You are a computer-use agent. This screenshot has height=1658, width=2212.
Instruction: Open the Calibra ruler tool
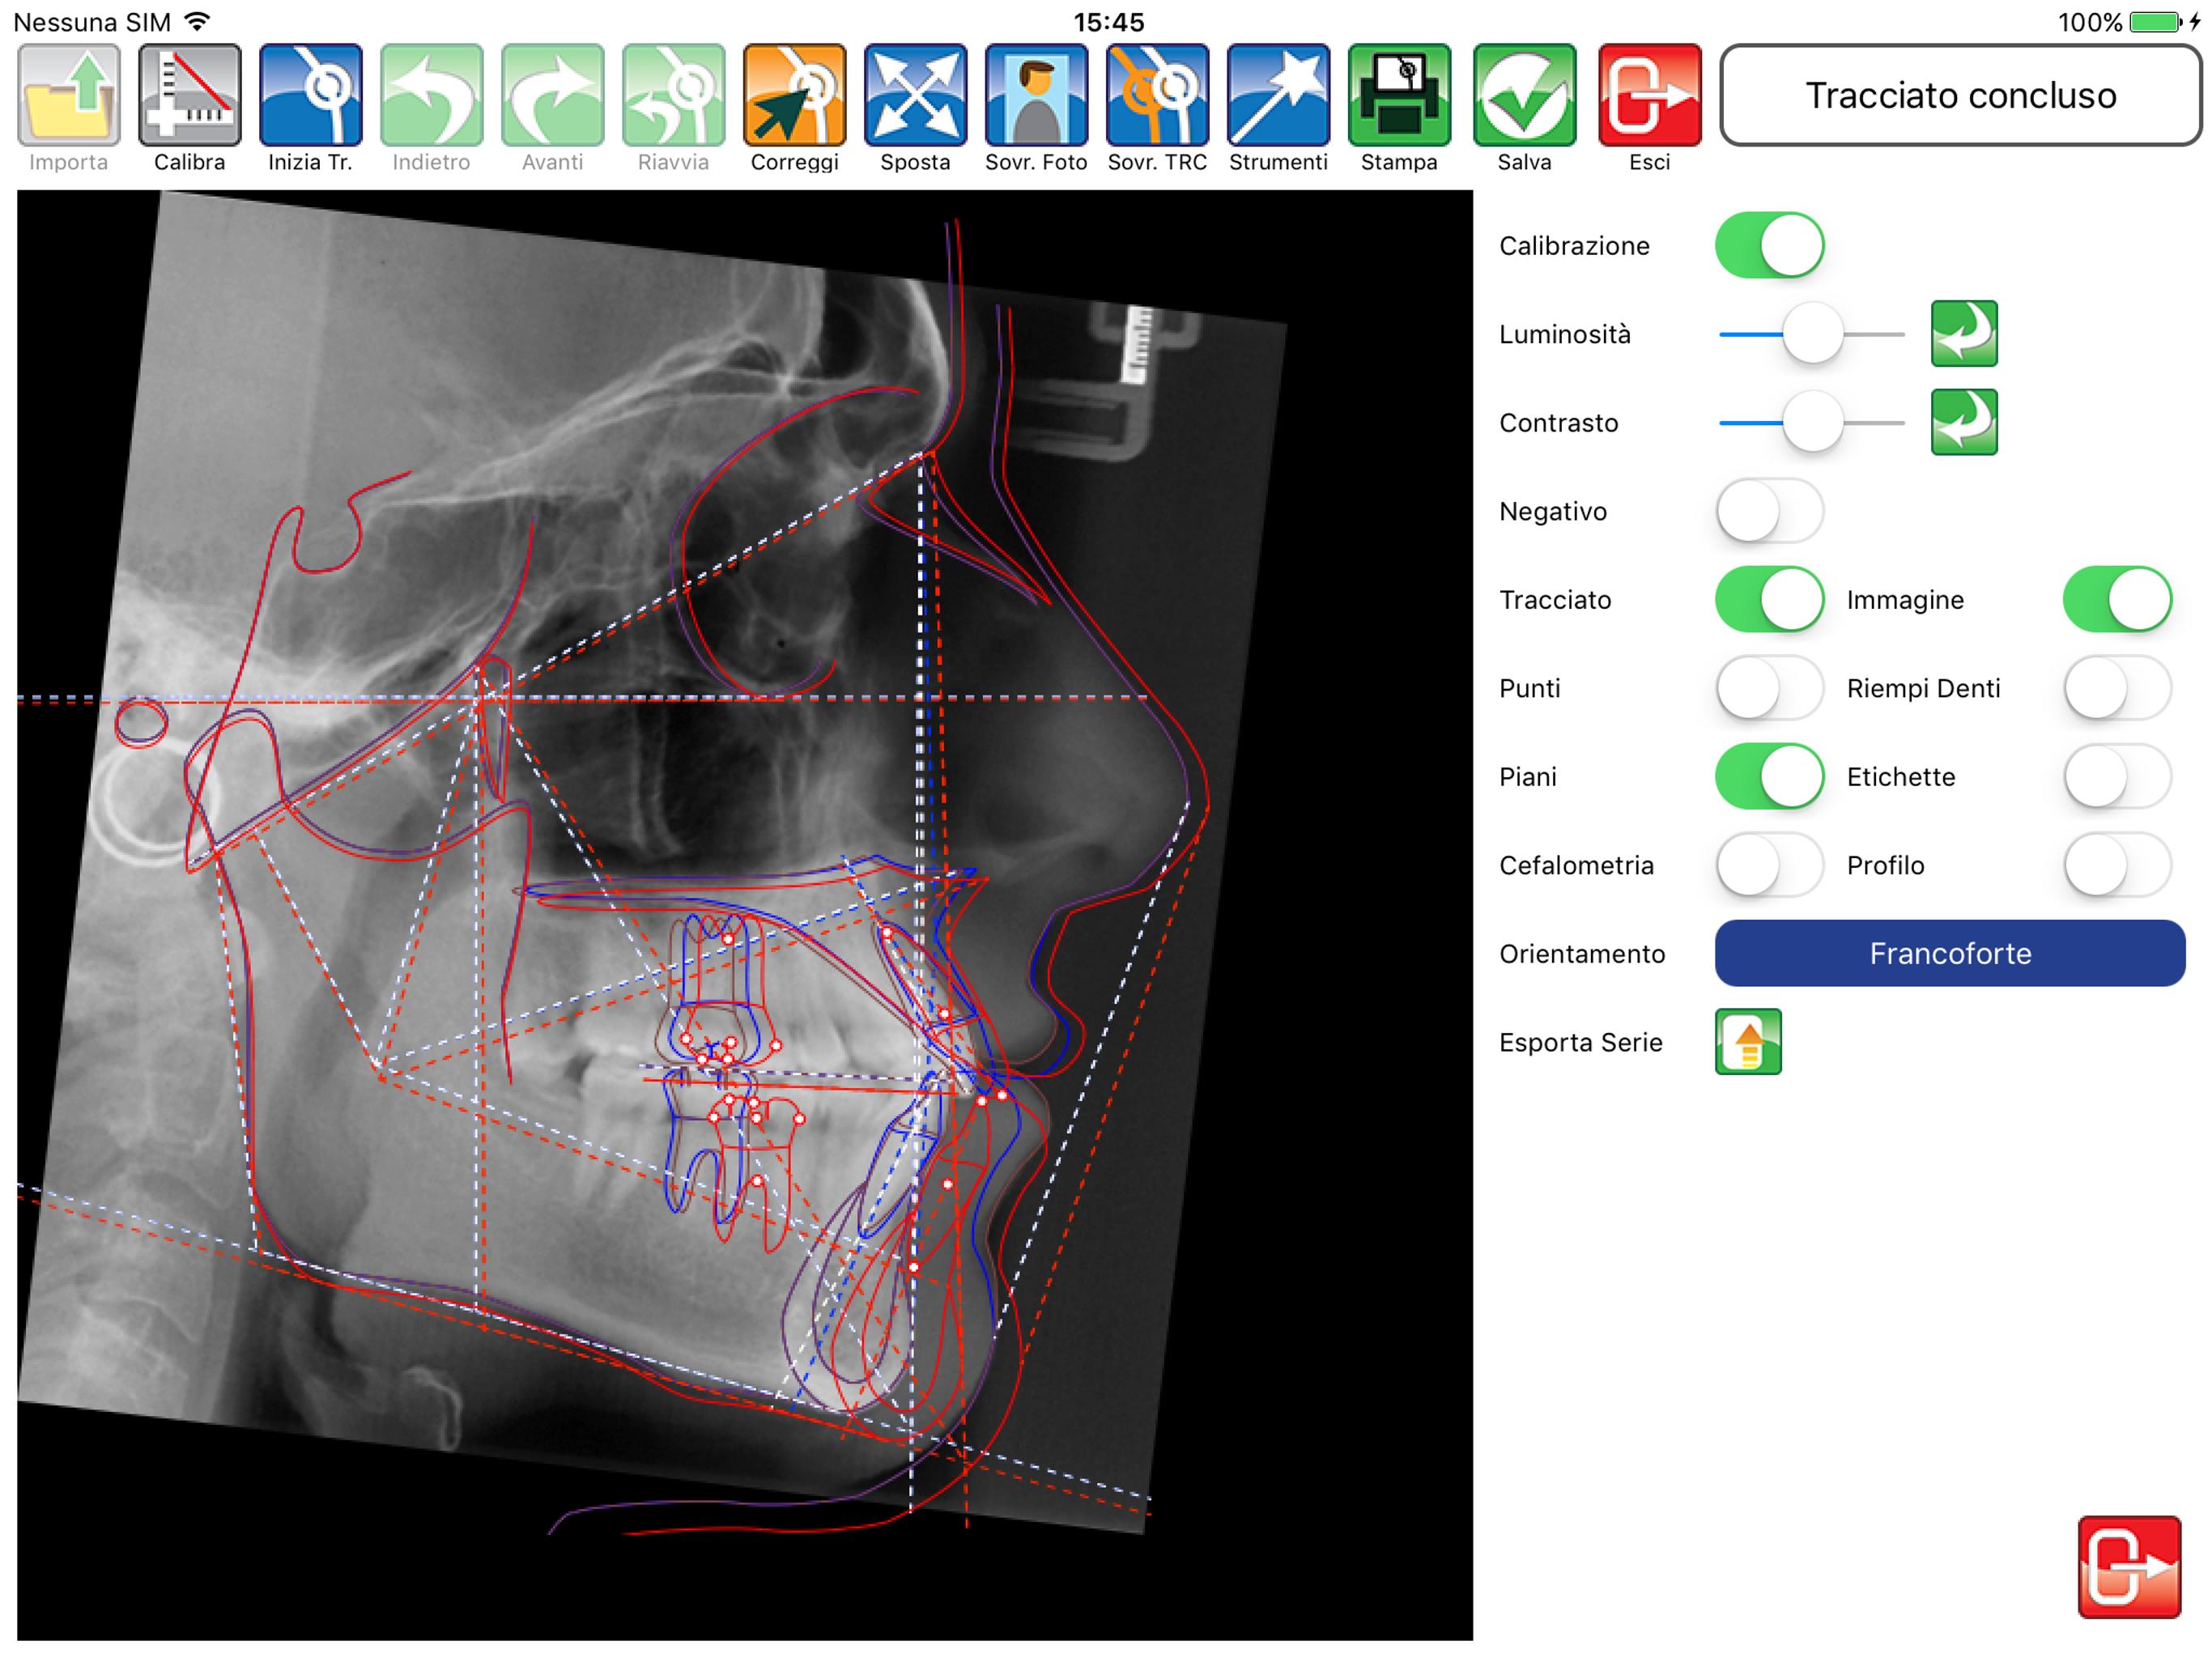tap(189, 96)
